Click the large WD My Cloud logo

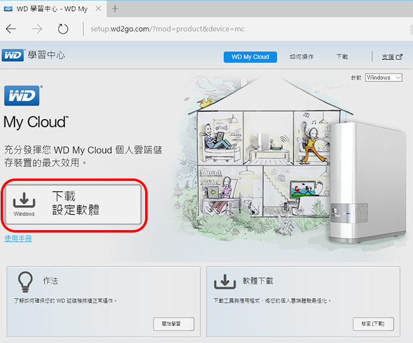coord(22,95)
